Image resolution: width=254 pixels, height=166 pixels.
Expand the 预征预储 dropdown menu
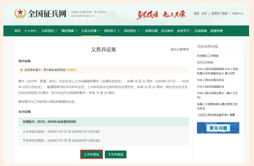tap(69, 31)
